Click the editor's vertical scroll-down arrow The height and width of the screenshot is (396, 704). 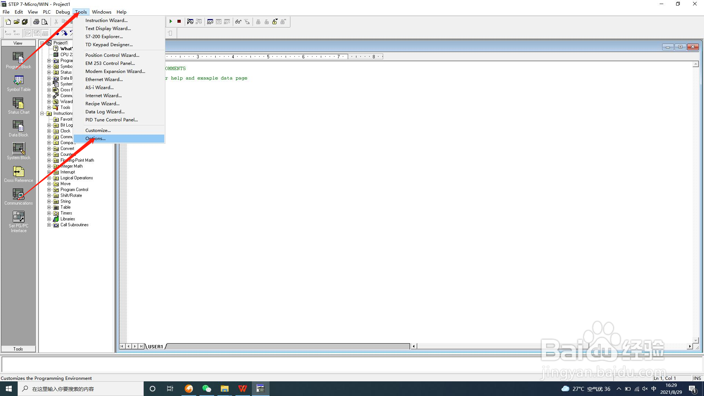point(696,340)
